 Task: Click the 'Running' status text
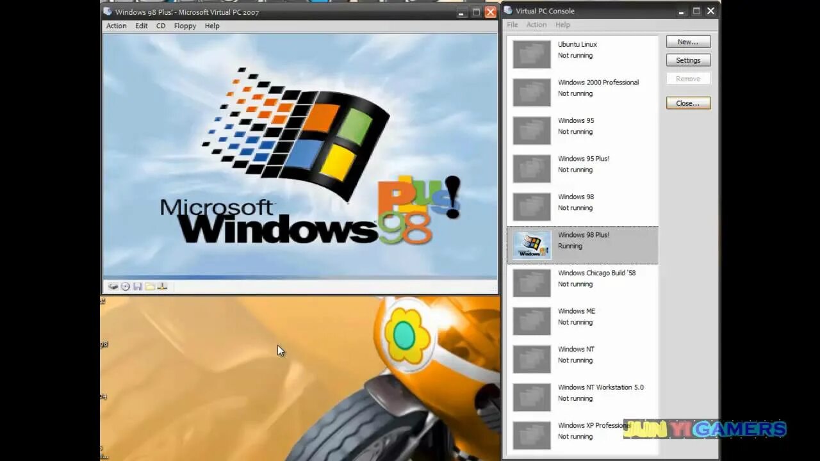coord(570,246)
